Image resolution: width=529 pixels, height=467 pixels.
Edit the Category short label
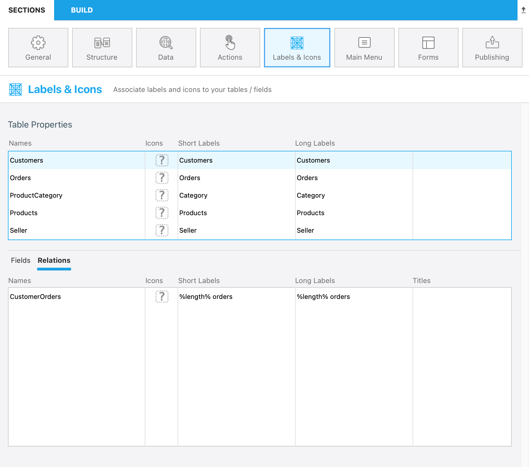236,195
